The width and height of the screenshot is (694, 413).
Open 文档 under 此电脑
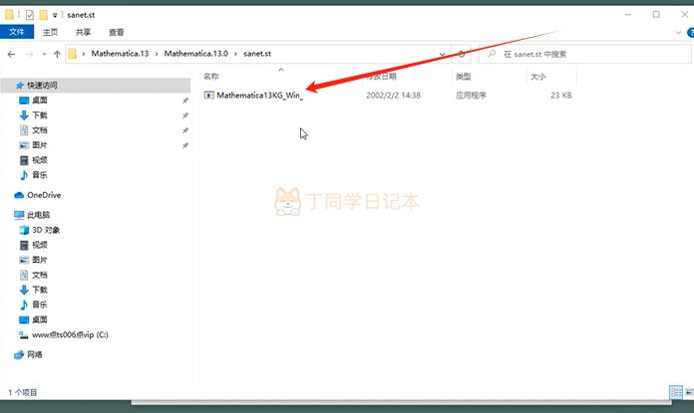[x=40, y=275]
